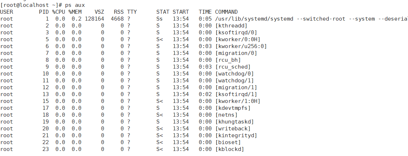Click the COMMAND column header

[226, 12]
